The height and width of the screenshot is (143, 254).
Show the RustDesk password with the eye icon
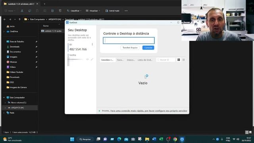tap(87, 59)
